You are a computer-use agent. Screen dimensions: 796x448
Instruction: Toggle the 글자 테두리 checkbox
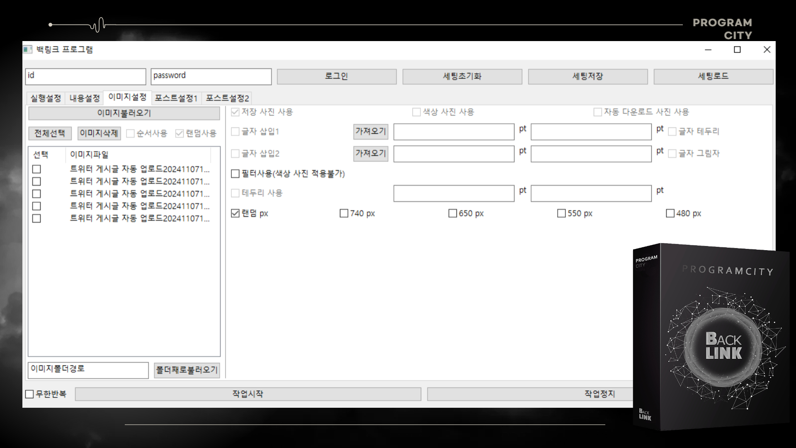(x=672, y=131)
